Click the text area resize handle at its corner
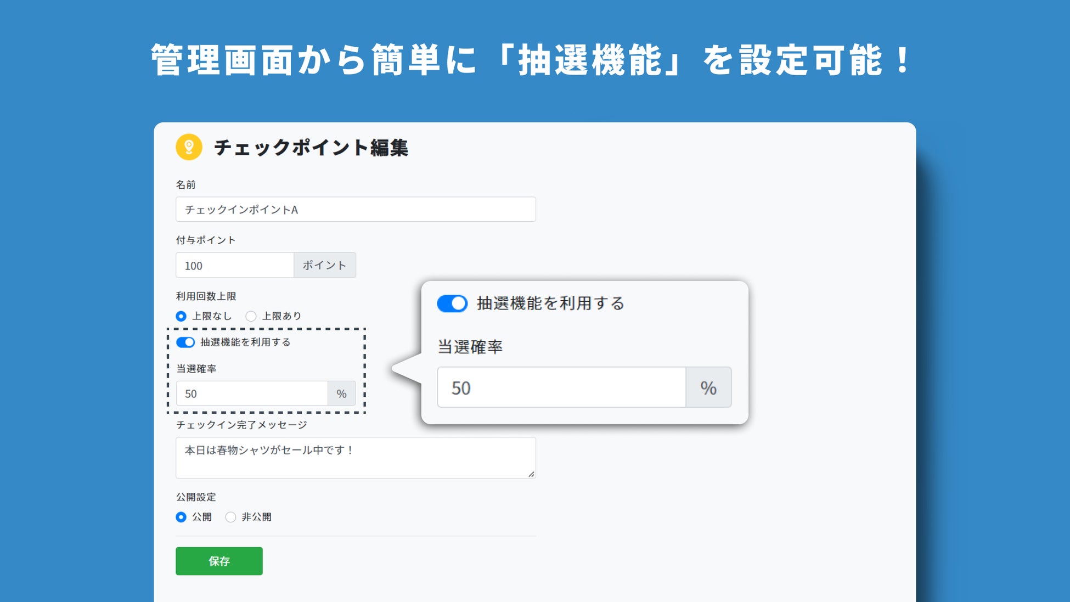1070x602 pixels. 531,474
